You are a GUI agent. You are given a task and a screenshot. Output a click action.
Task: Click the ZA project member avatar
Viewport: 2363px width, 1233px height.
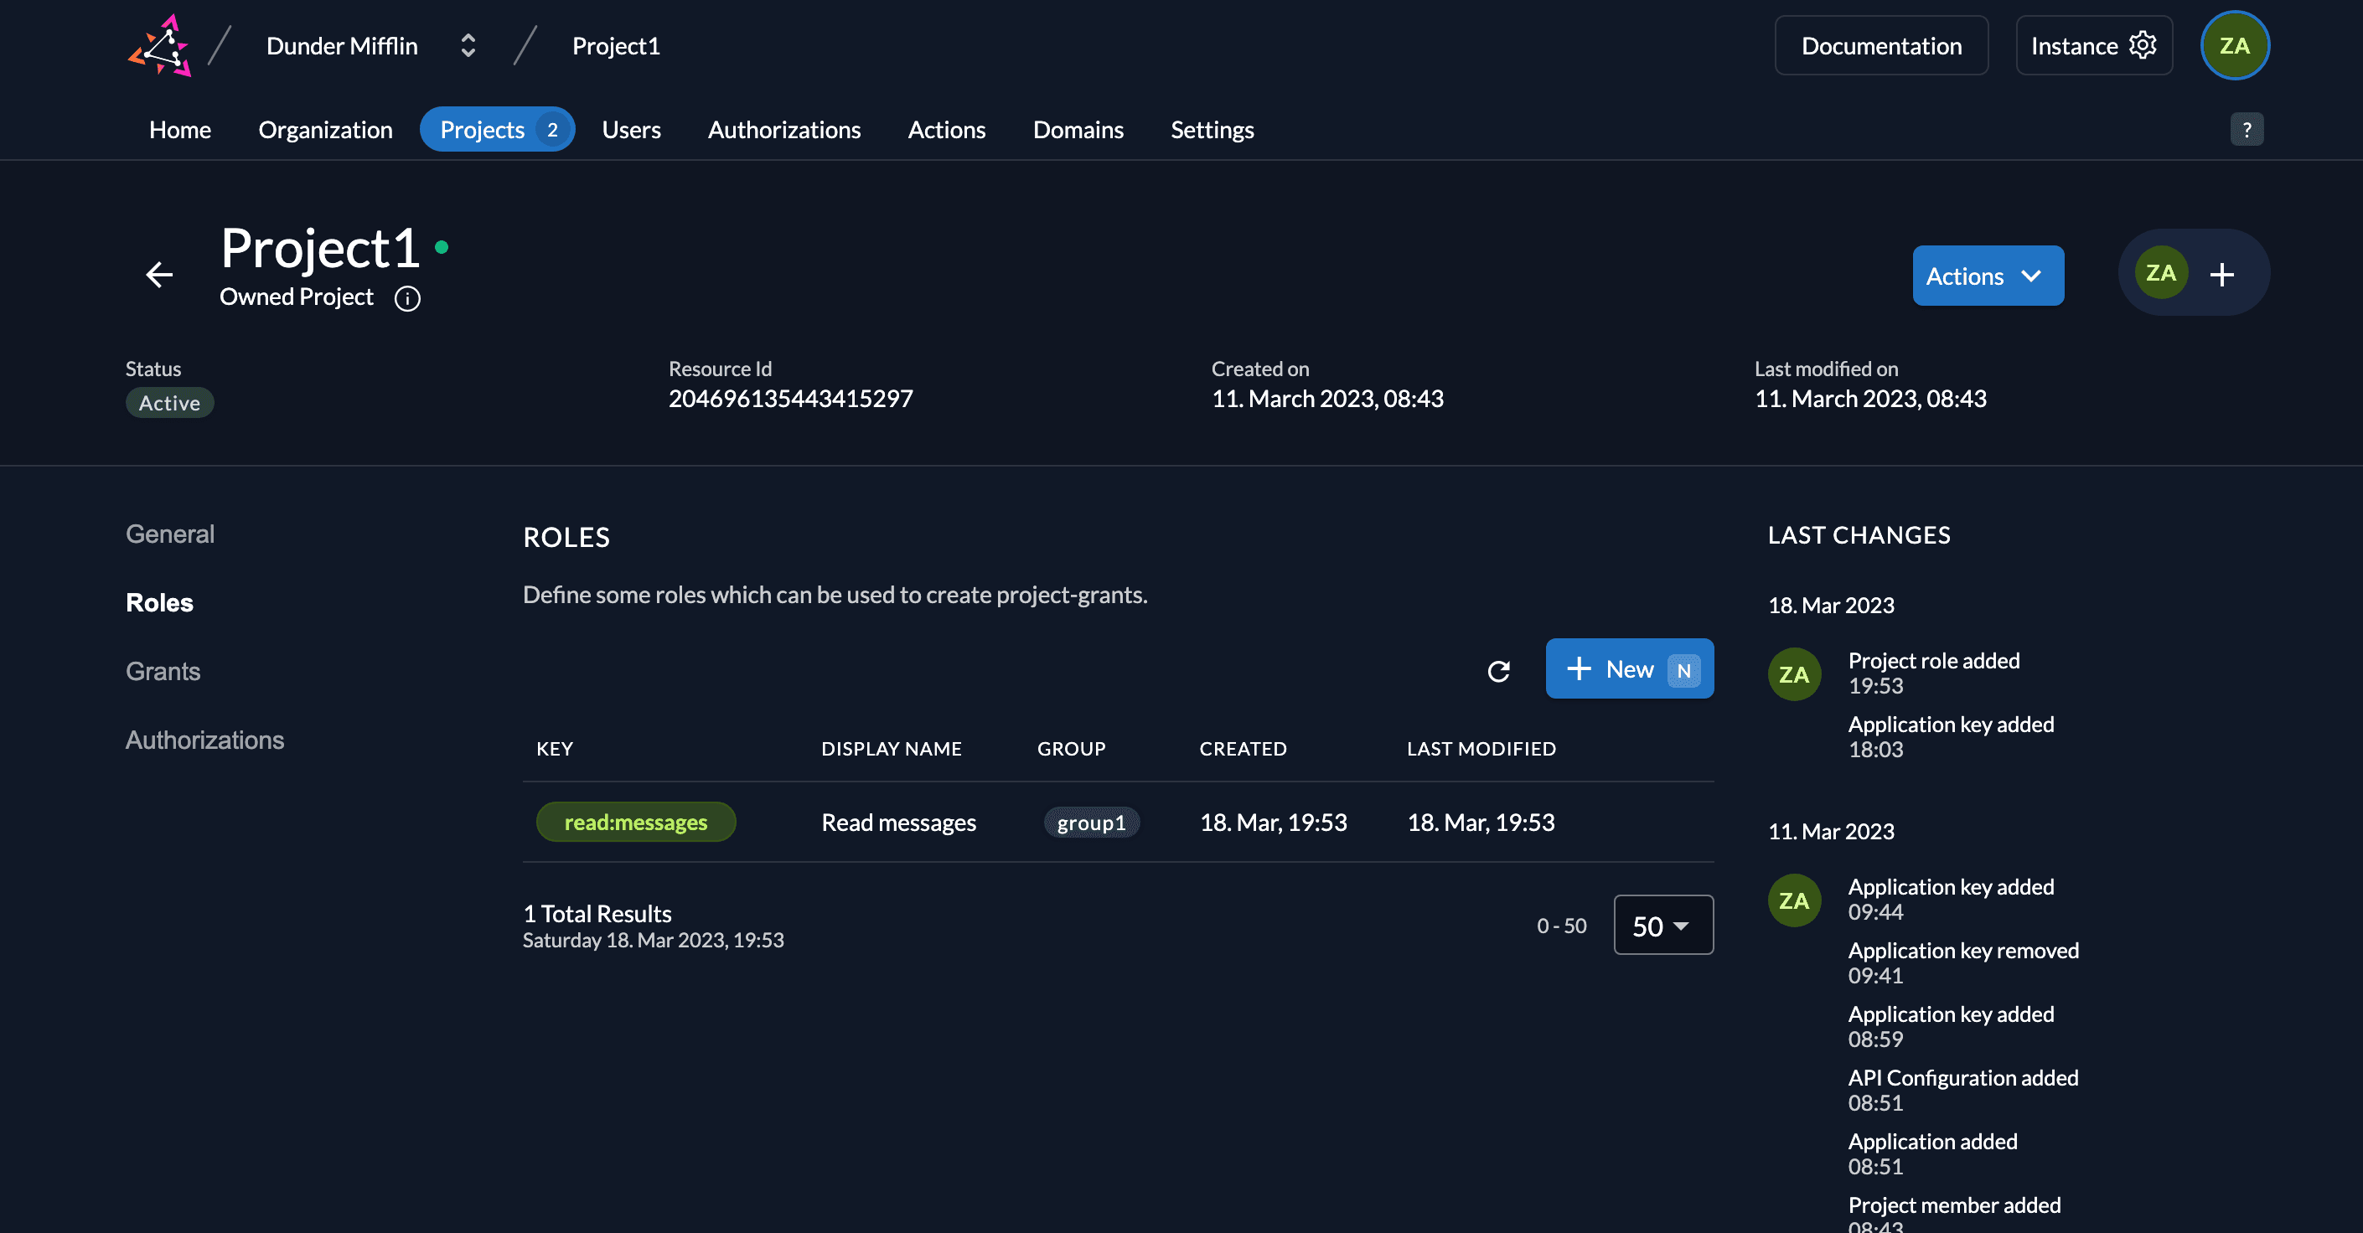pos(2160,273)
